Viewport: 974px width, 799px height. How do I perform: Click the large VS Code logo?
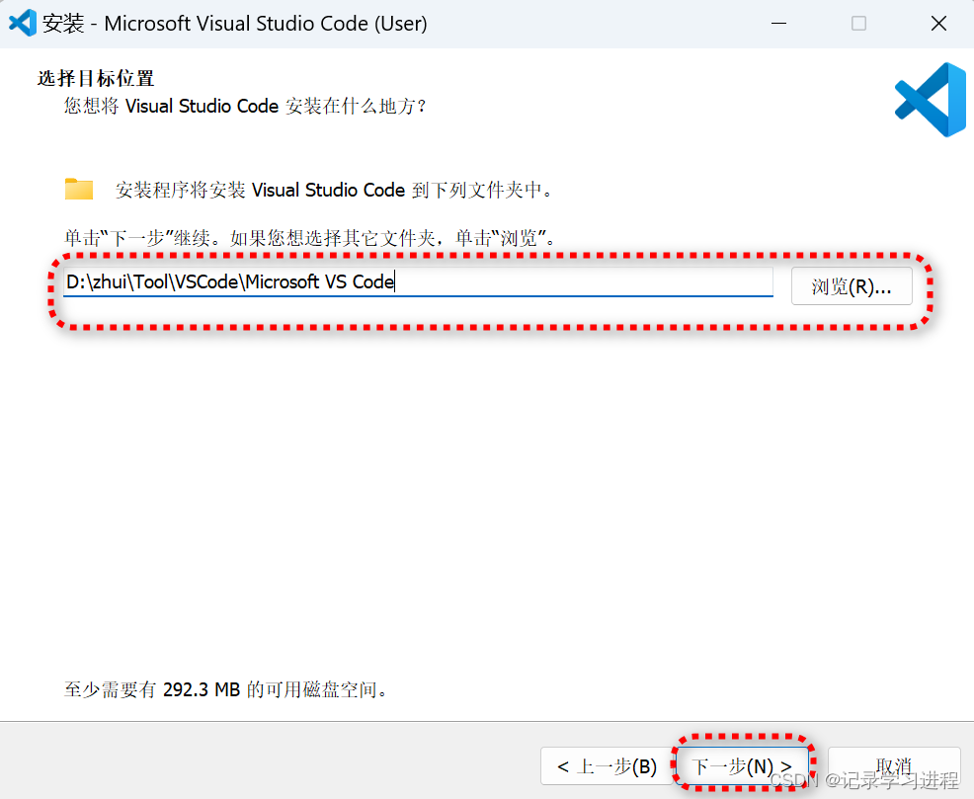click(931, 100)
